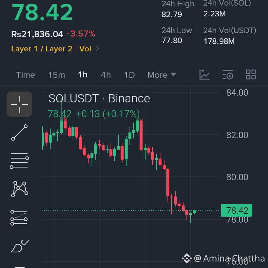Click the 24h High value 82.79
Viewport: 268px width, 268px height.
point(172,15)
